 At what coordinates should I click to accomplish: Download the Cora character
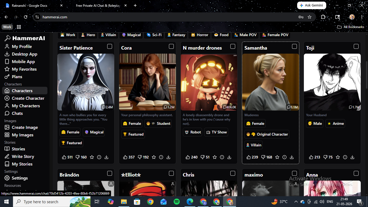coord(168,157)
